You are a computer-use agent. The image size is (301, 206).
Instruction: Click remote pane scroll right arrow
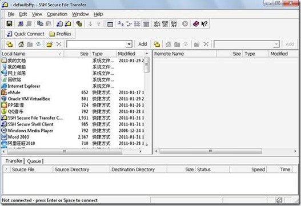click(x=295, y=151)
